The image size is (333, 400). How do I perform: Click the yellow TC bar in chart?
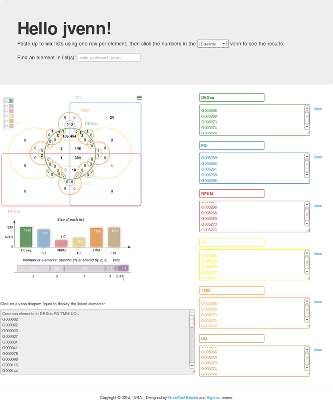79,242
